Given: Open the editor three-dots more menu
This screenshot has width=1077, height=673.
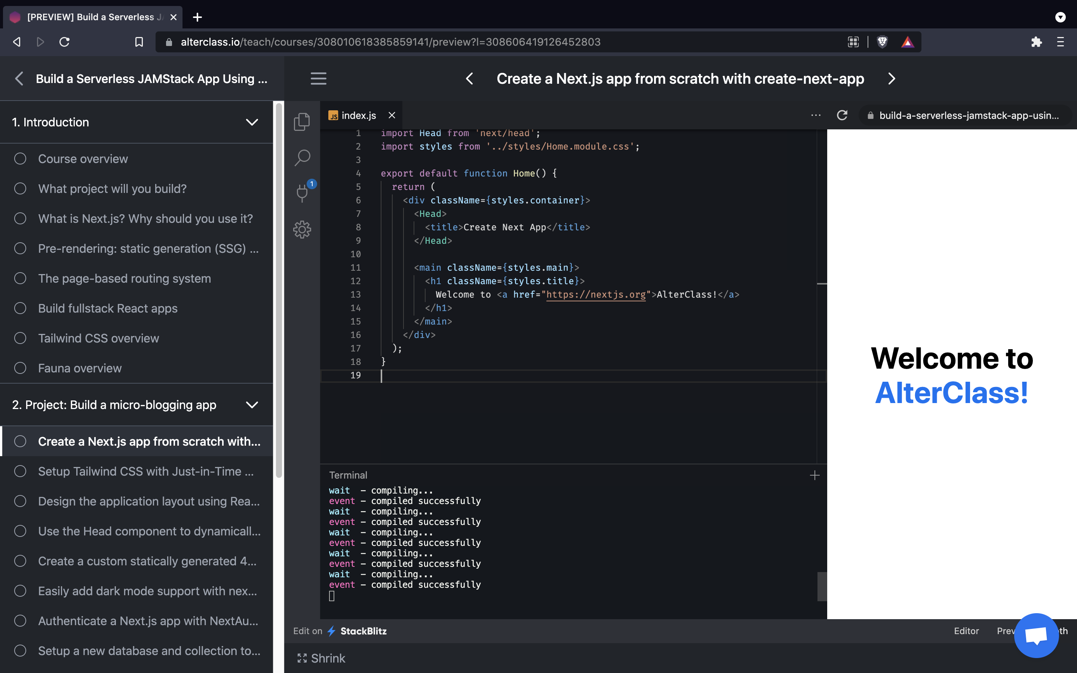Looking at the screenshot, I should (x=815, y=115).
